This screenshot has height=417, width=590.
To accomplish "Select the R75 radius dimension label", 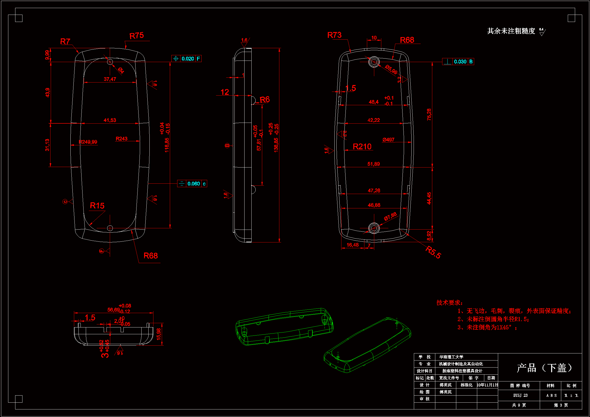I will pos(137,36).
